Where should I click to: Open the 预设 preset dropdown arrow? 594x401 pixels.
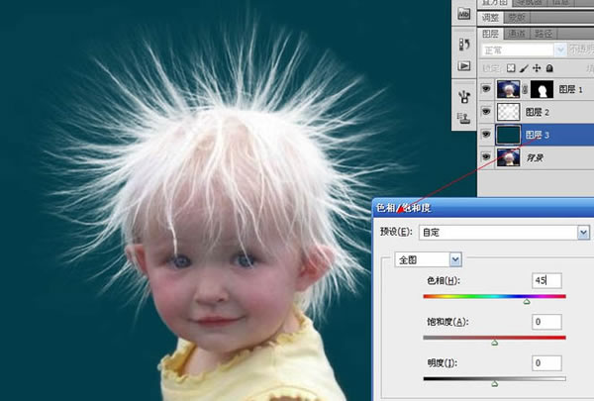(583, 233)
